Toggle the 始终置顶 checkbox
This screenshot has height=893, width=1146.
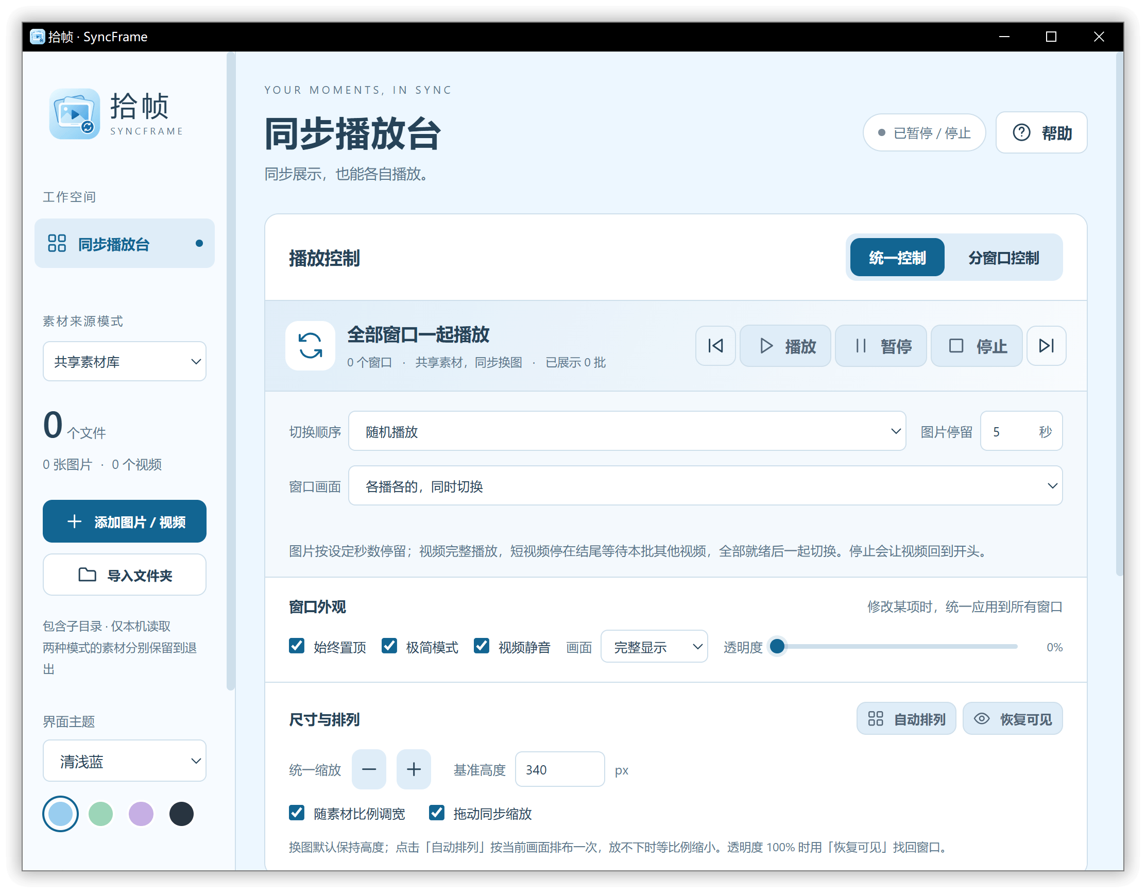click(297, 646)
